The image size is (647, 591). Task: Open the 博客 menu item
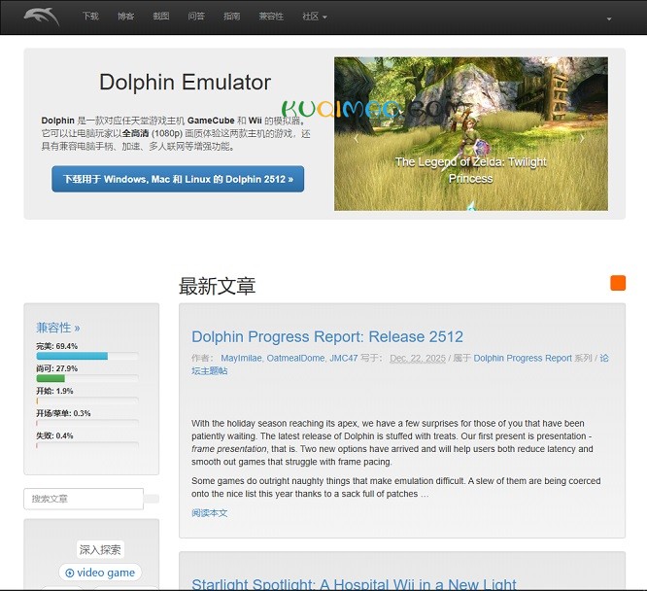125,17
